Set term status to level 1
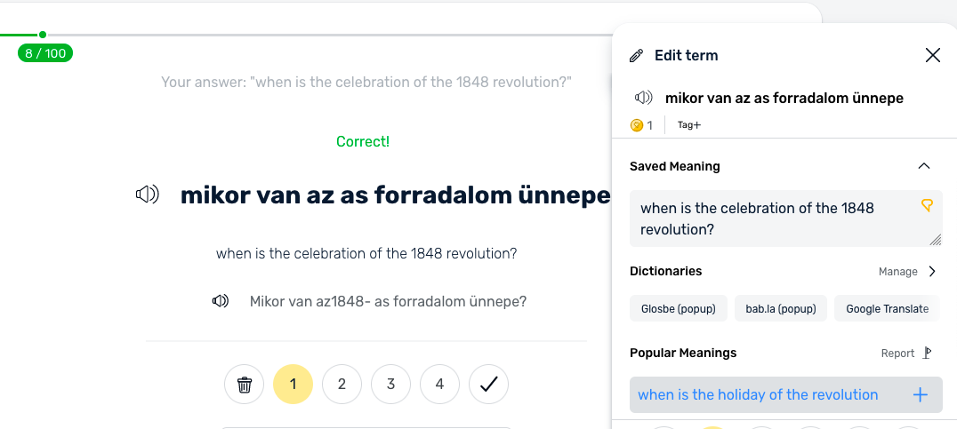The image size is (957, 429). coord(293,385)
